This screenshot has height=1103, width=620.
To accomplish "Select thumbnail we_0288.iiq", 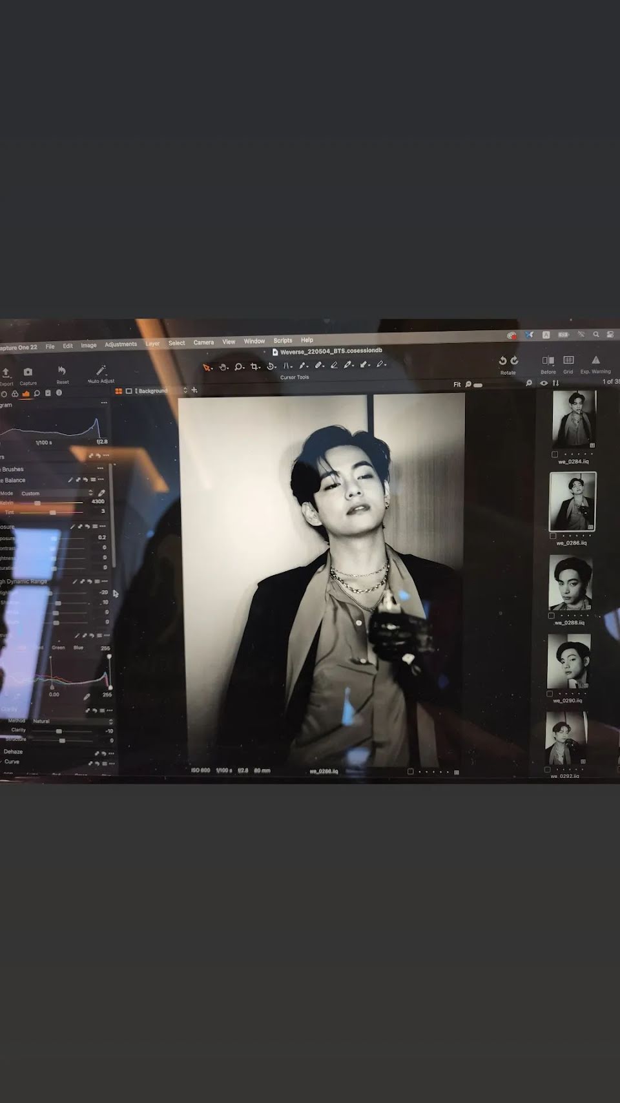I will [x=570, y=583].
